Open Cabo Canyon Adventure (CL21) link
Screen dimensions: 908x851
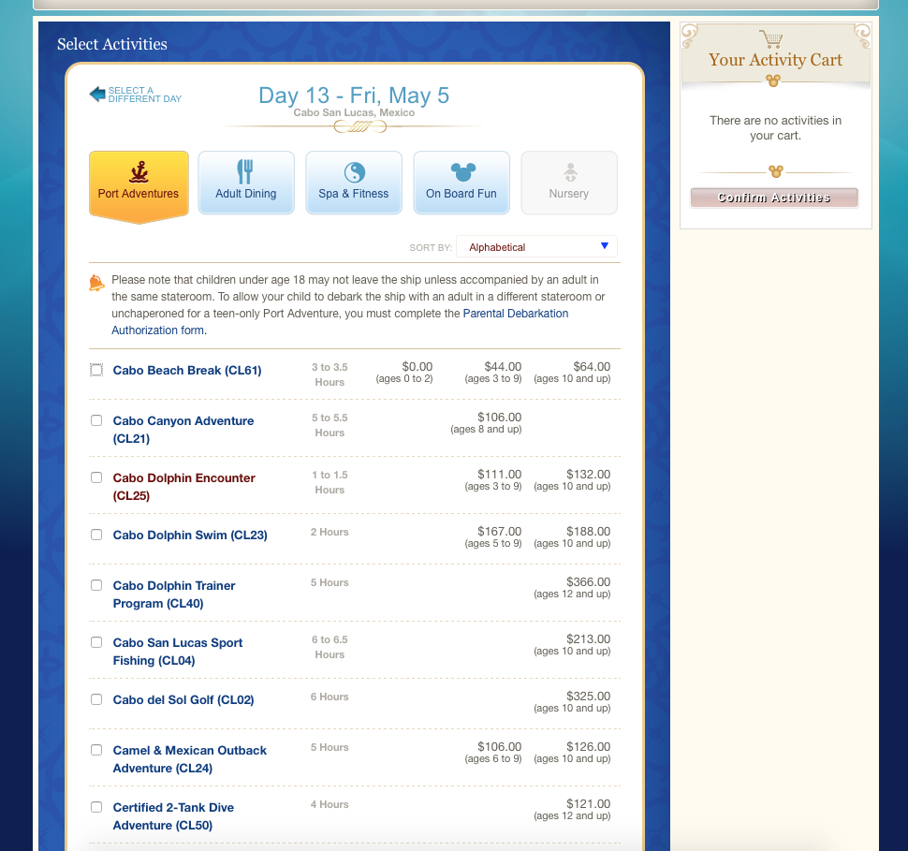coord(183,430)
